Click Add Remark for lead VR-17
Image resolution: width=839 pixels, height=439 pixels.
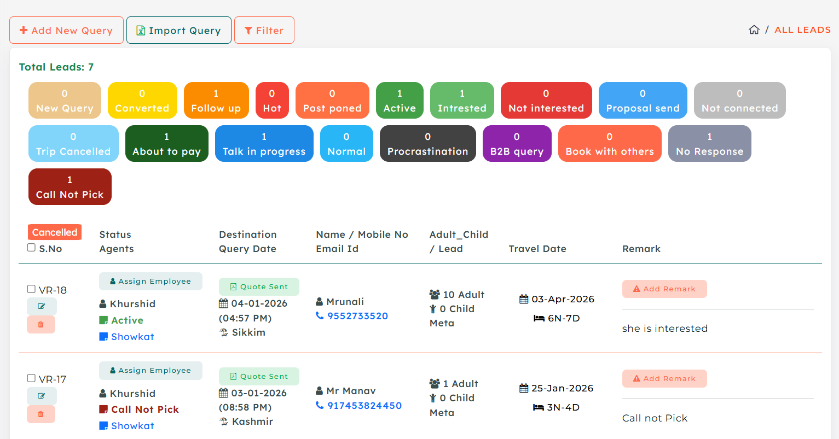pyautogui.click(x=664, y=378)
